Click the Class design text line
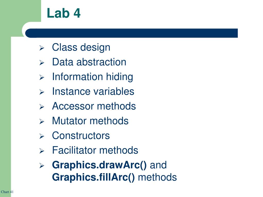263x197 pixels. [x=81, y=47]
